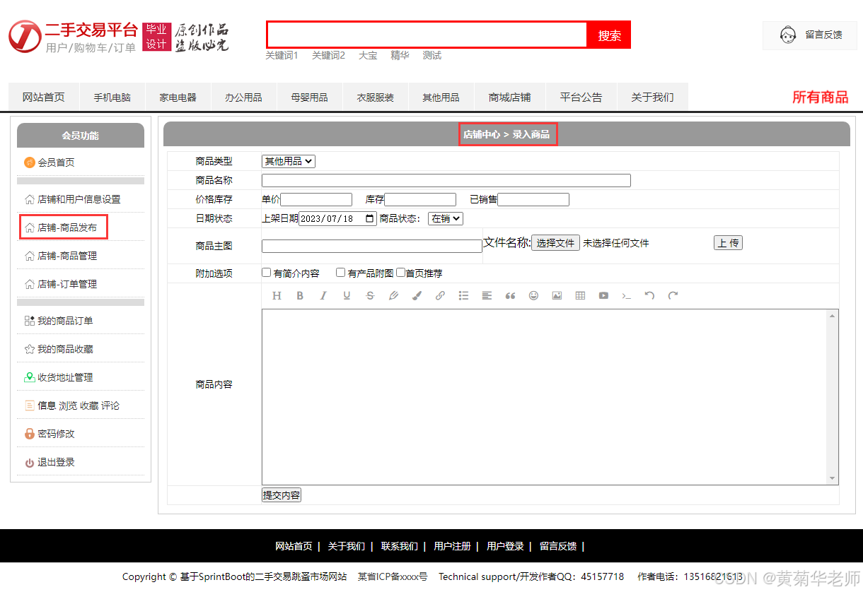Focus the 单价 input field
863x592 pixels.
click(x=316, y=199)
